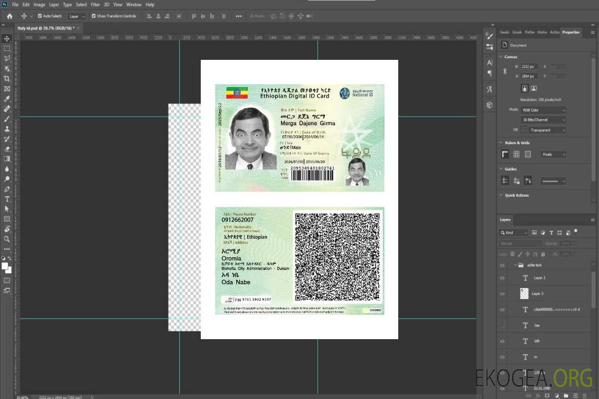Activate the Gradient tool
Screen dimensions: 599x399
pos(7,159)
